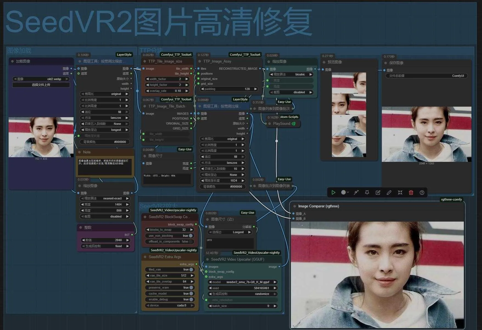482x330 pixels.
Task: Click the overlap_rate 0.10 value slider
Action: [x=167, y=91]
